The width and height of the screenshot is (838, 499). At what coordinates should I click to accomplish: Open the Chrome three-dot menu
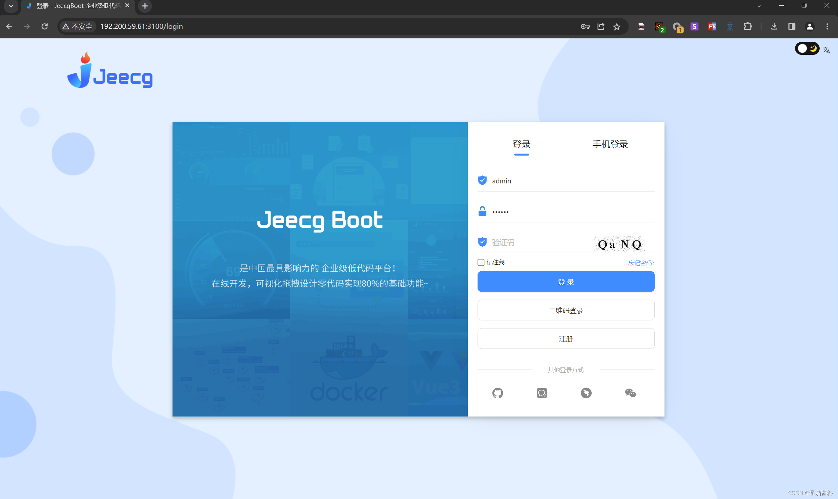click(827, 26)
